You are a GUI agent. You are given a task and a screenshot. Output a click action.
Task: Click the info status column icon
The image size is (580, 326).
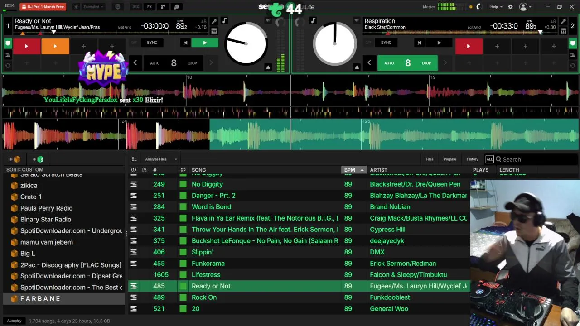point(133,170)
